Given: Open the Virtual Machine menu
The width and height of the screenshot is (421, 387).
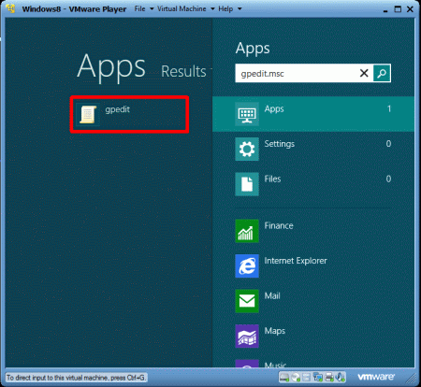Looking at the screenshot, I should (181, 8).
